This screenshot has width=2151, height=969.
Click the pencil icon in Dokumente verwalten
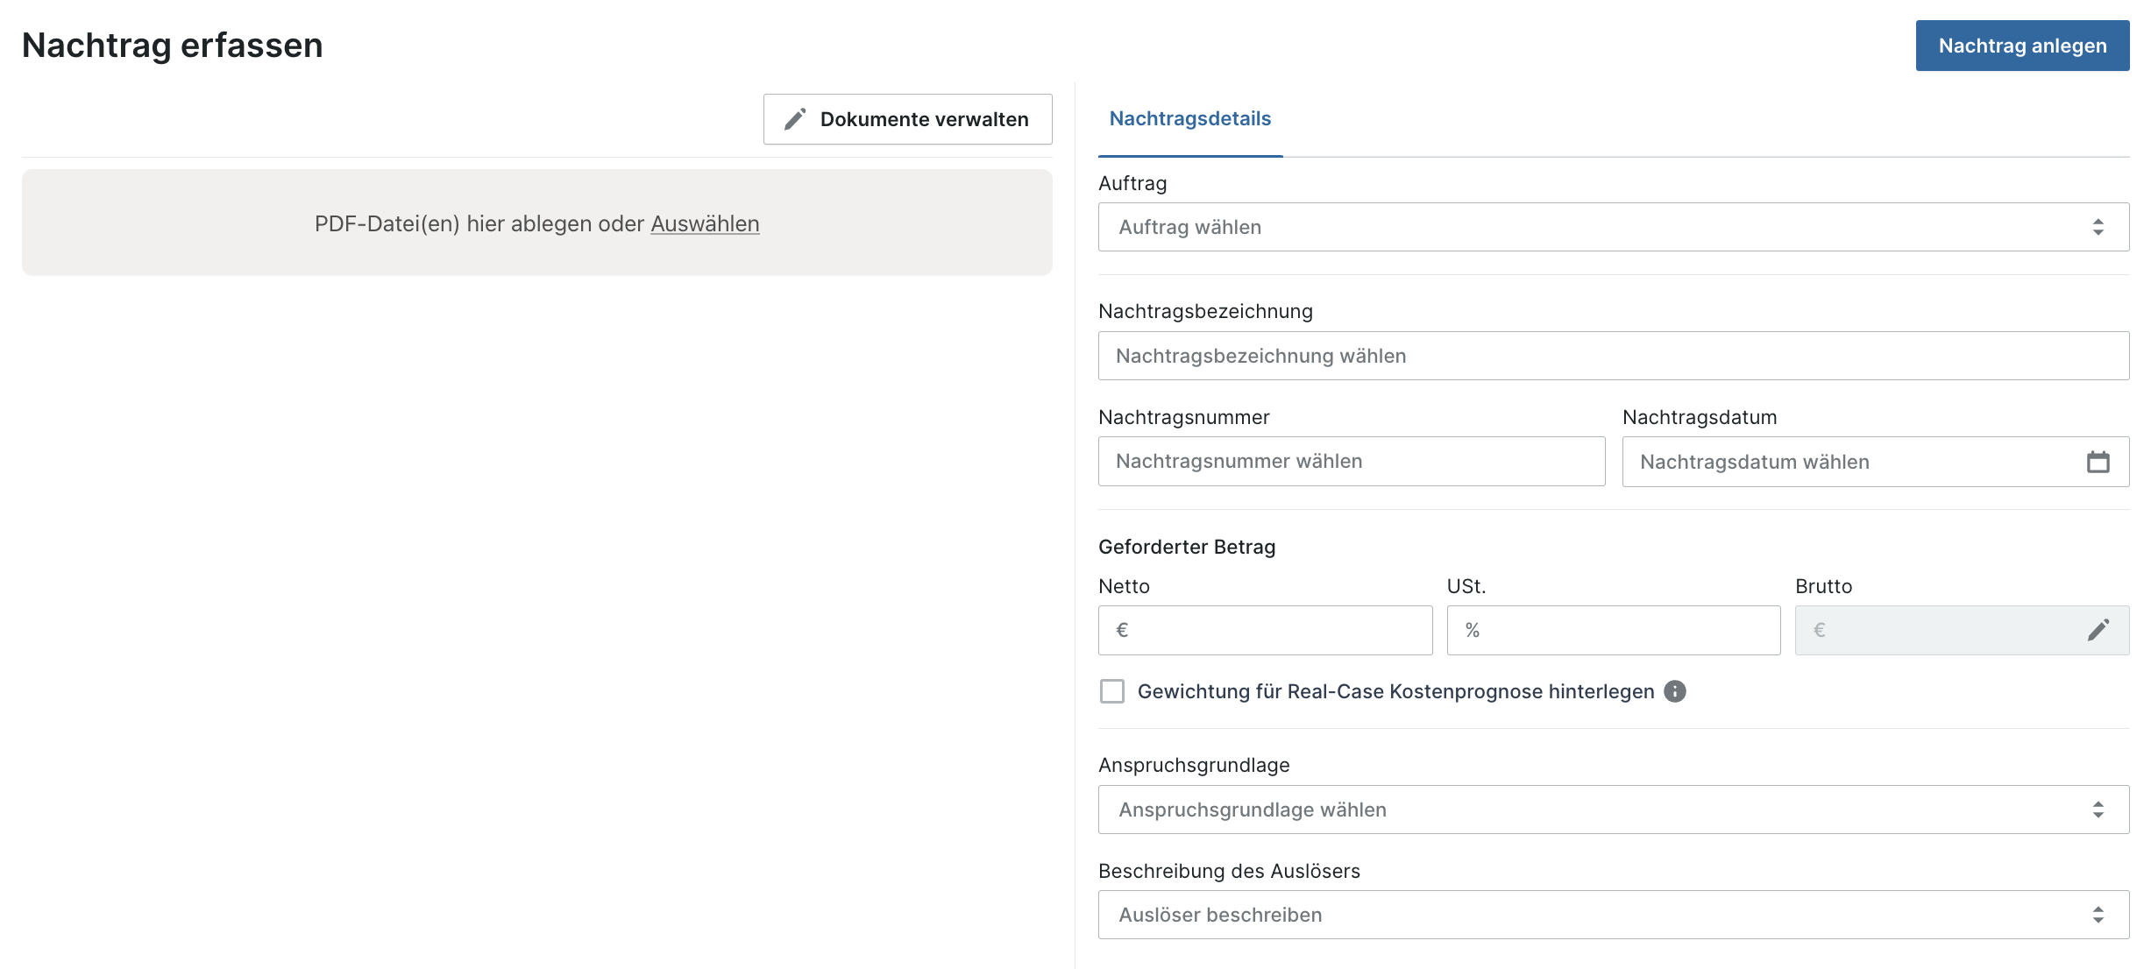[795, 119]
